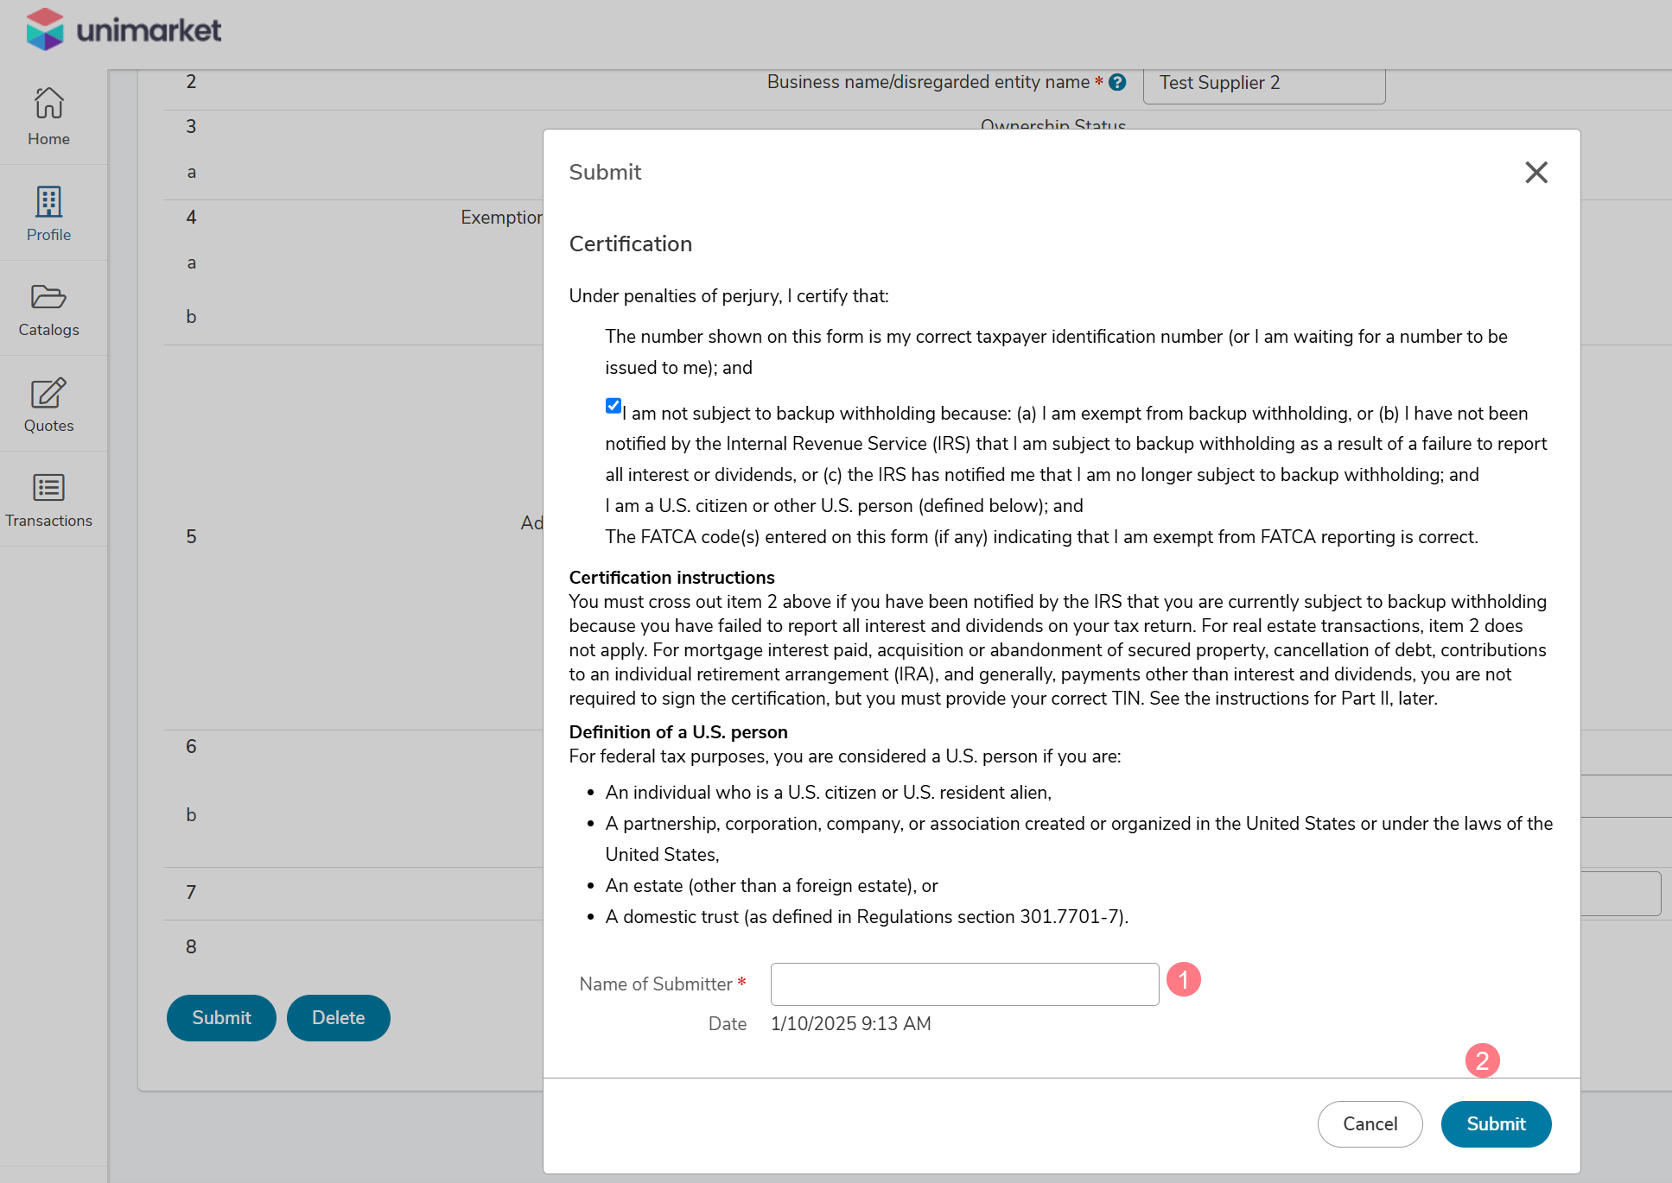Image resolution: width=1672 pixels, height=1183 pixels.
Task: Click 'Under penalties of perjury' text
Action: [728, 295]
